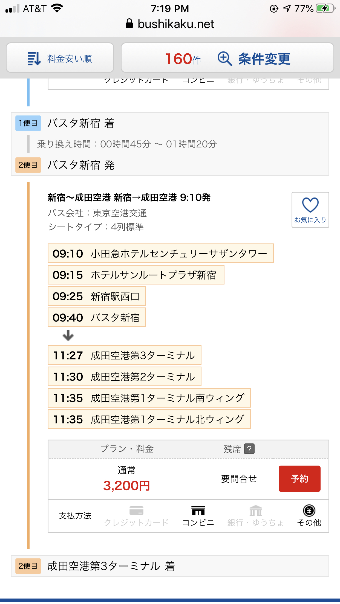Tap the 新宿〜成田空港 9:10発 route title

coord(129,198)
